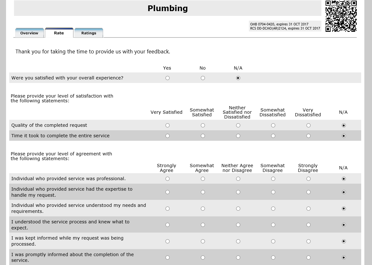Viewport: 372px width, 265px height.
Task: Click the QR code image
Action: [341, 16]
